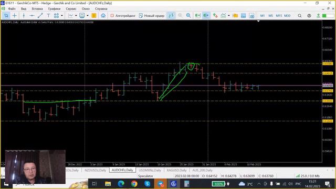Activate the crosshair tool
Viewport: 336px width, 189px height.
tap(15, 15)
